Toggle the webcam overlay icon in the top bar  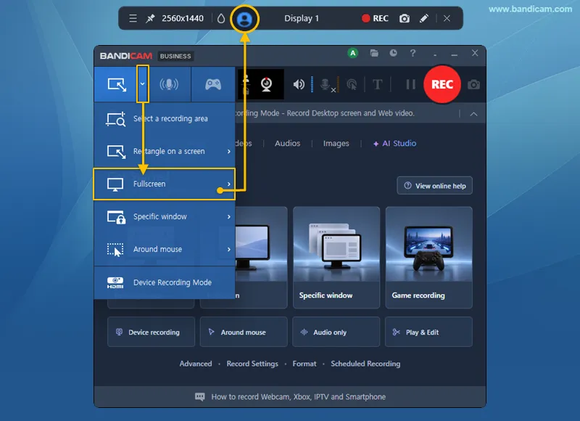(x=244, y=19)
